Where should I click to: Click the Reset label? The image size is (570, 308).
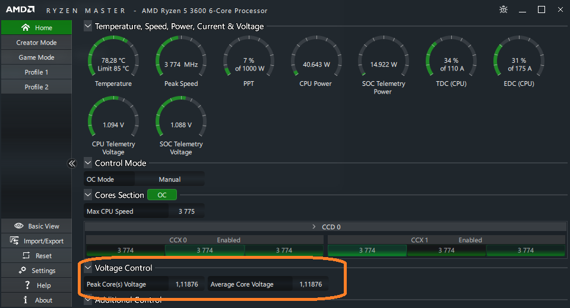(43, 256)
